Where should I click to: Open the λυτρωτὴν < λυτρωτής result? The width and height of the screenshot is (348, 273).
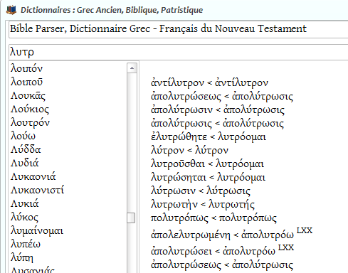click(x=203, y=205)
